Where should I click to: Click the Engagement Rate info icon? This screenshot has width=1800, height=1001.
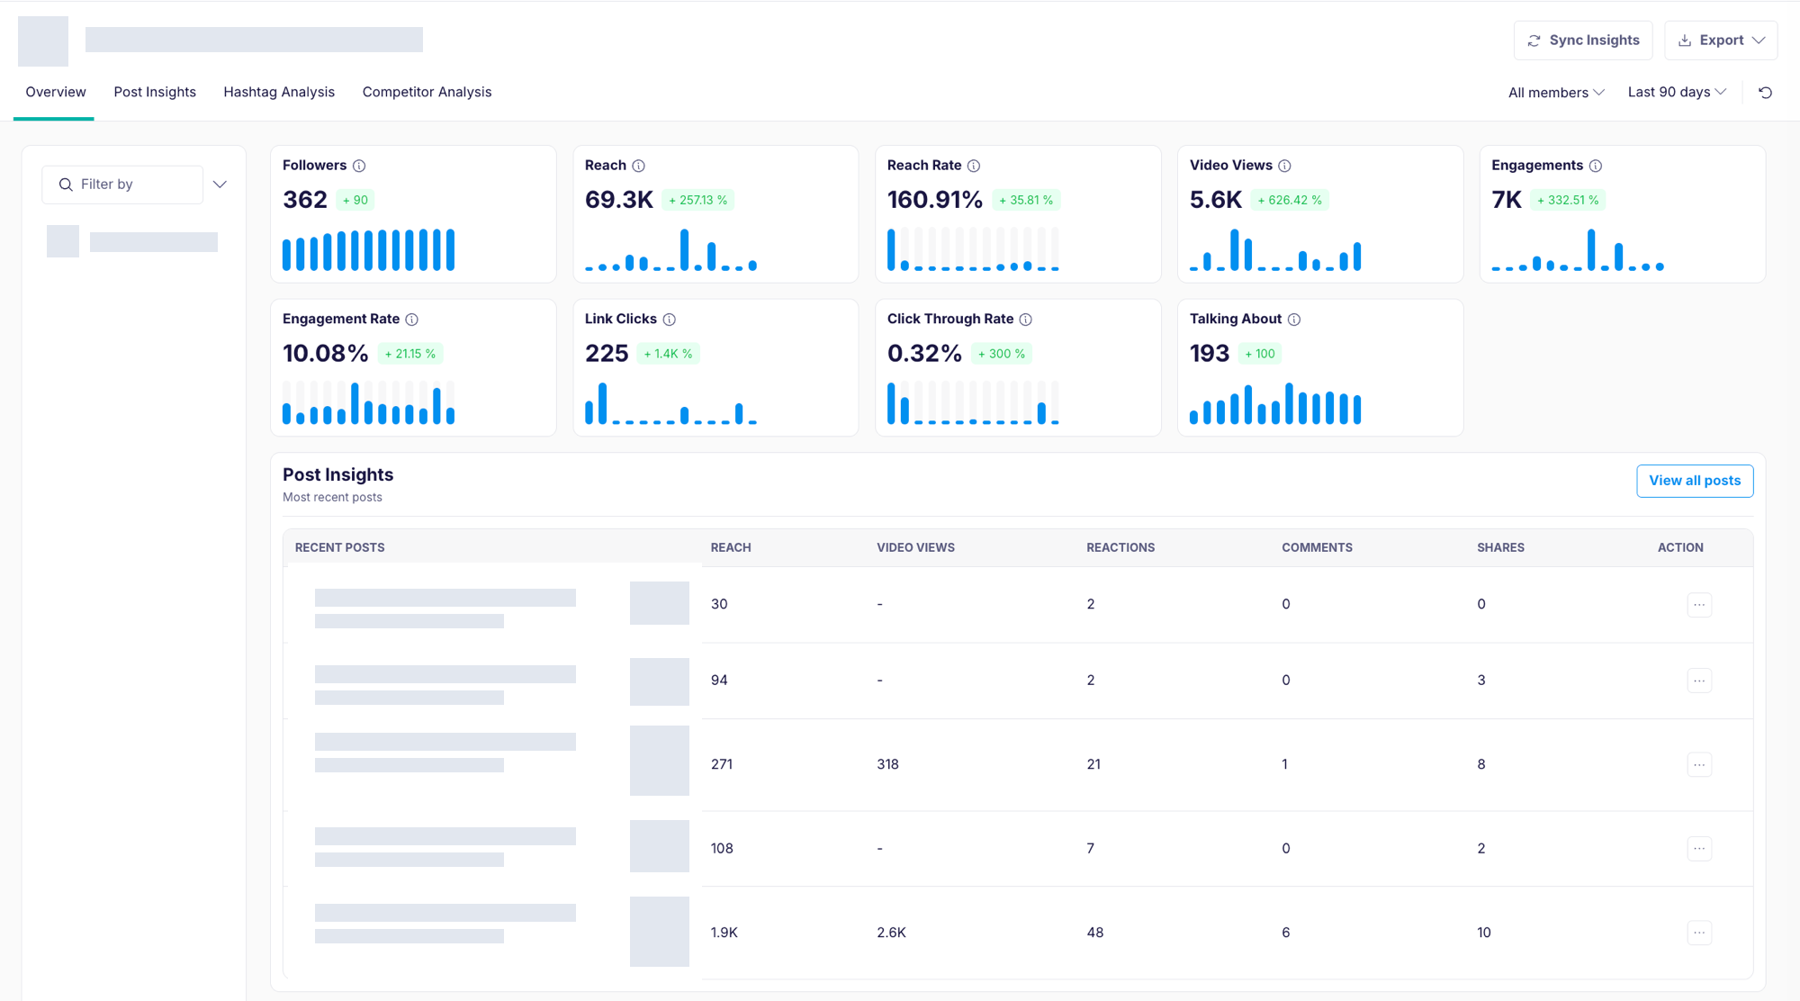click(411, 320)
